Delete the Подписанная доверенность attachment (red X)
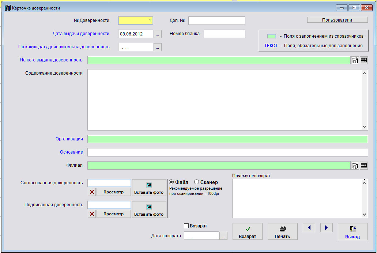The width and height of the screenshot is (377, 253). [x=92, y=214]
